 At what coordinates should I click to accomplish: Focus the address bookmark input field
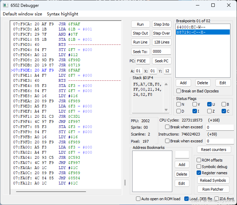point(182,155)
